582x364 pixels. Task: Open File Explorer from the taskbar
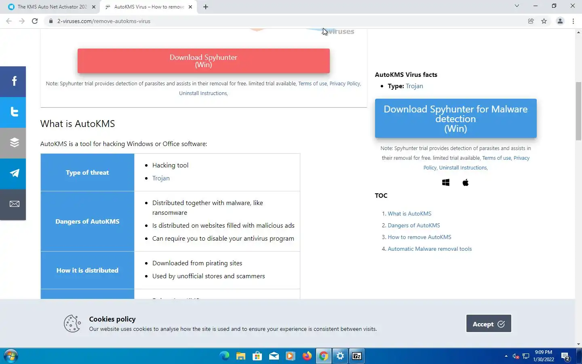pyautogui.click(x=241, y=356)
